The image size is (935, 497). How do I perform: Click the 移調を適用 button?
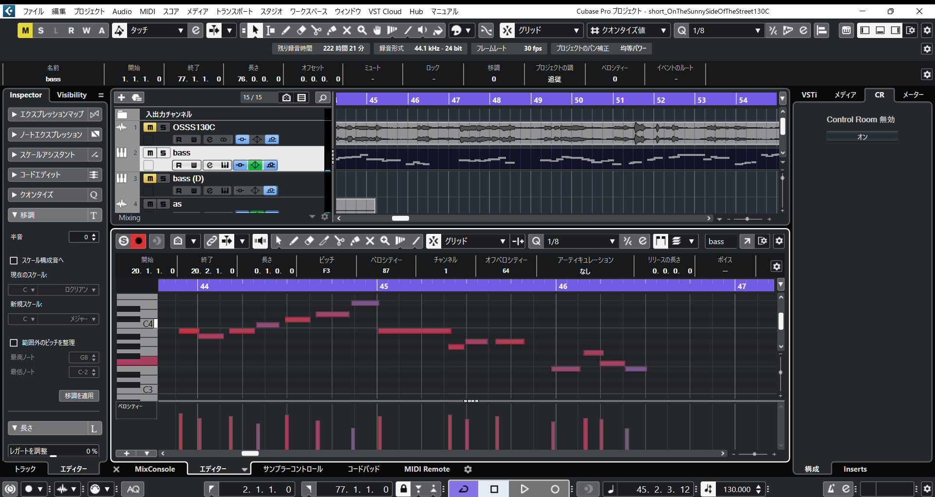(79, 396)
